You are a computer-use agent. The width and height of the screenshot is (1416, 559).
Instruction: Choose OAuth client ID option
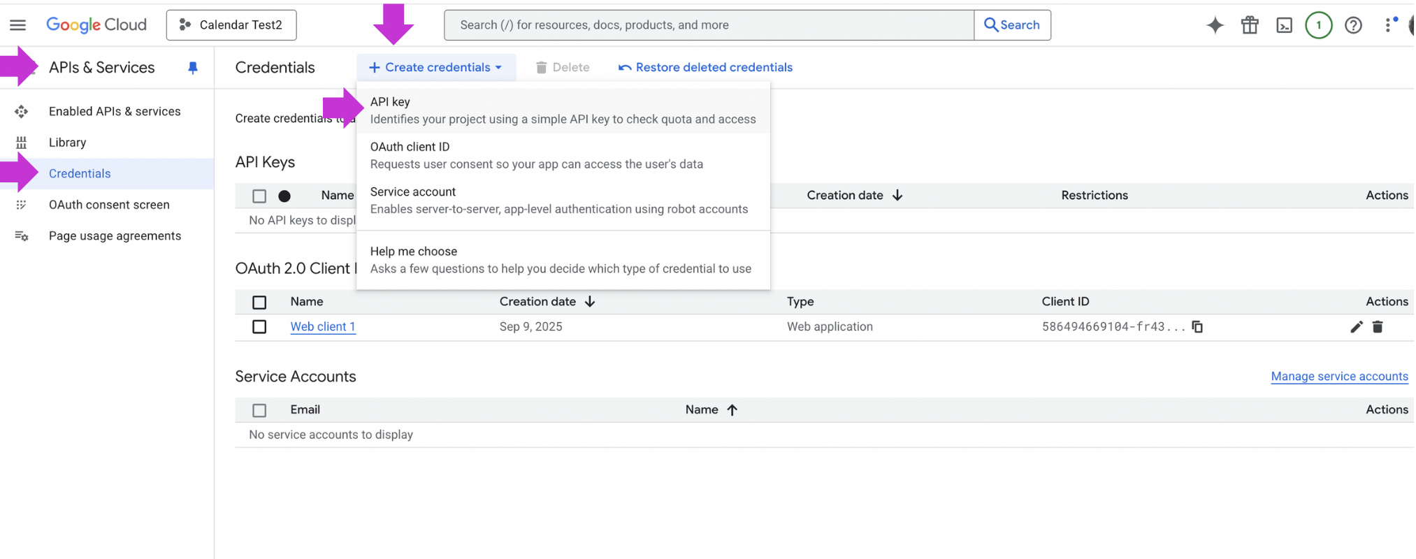click(563, 155)
